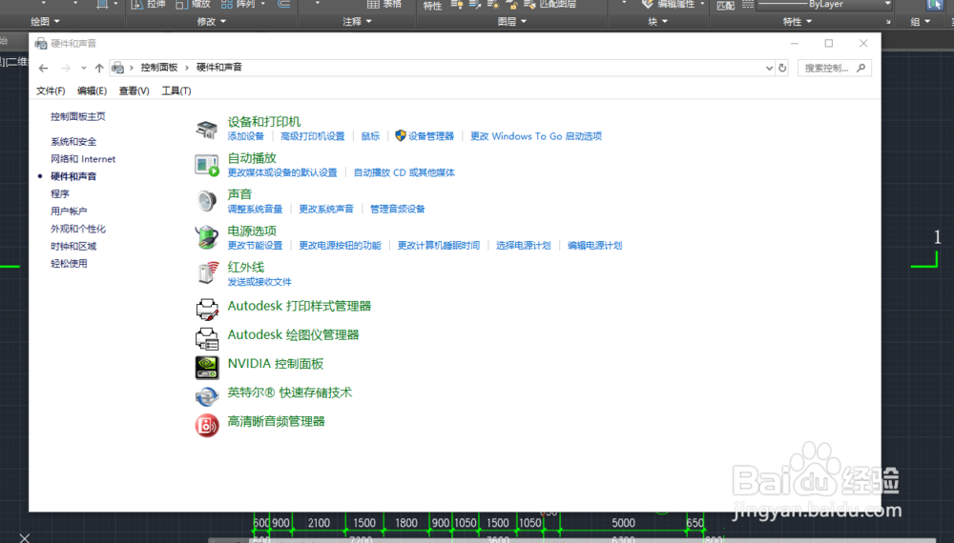The height and width of the screenshot is (543, 954).
Task: Open the ByLayer linetype dropdown in AutoCAD
Action: [x=887, y=4]
